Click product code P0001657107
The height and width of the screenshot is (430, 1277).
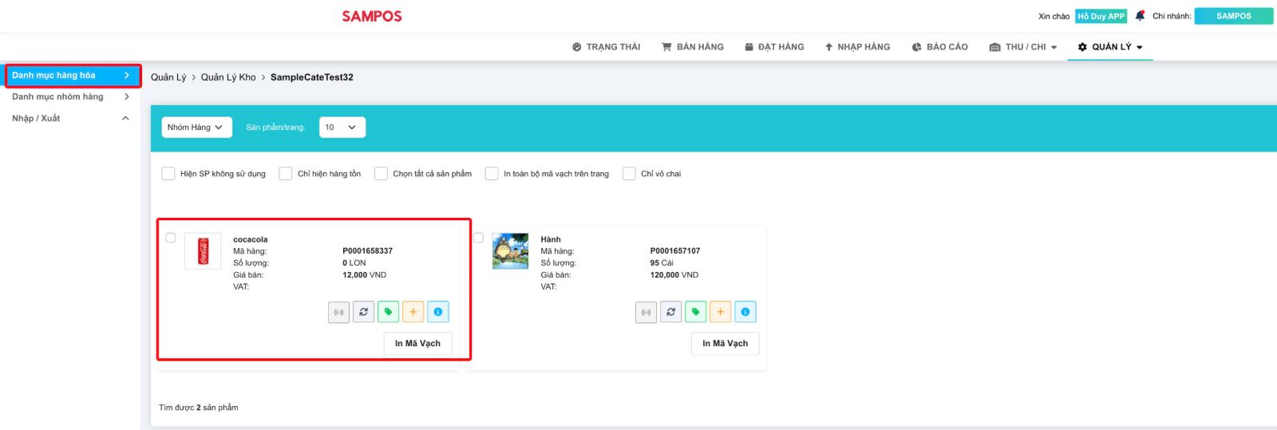675,251
